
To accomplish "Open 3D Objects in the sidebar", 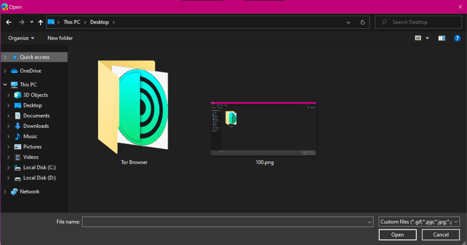I will point(36,95).
